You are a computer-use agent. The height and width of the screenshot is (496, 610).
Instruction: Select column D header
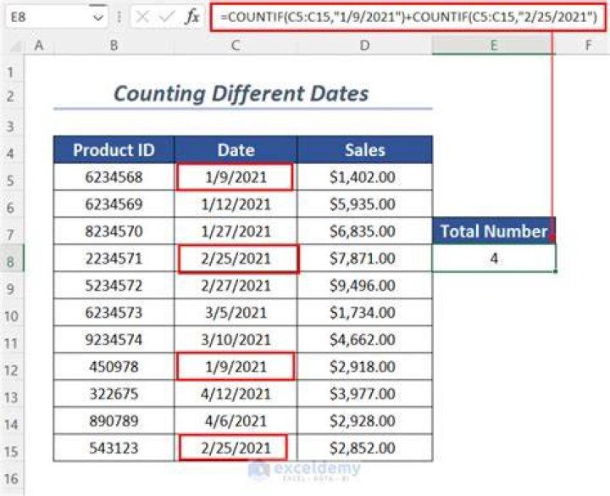[364, 46]
